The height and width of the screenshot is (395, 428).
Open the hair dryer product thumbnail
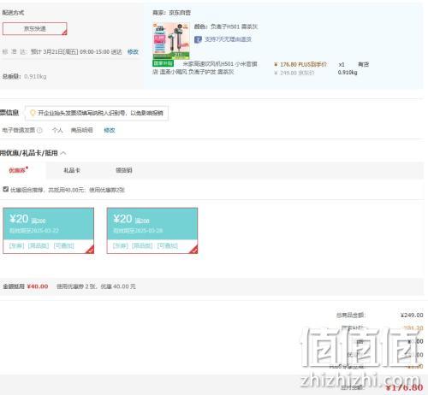pos(171,41)
